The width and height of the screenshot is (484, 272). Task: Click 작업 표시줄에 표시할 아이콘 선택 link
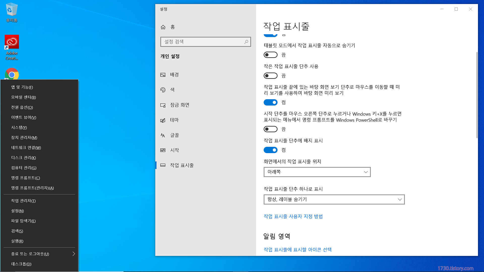pyautogui.click(x=297, y=250)
